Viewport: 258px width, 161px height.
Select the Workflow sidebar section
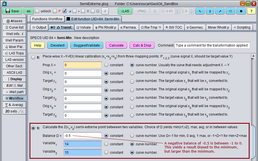coord(14,98)
